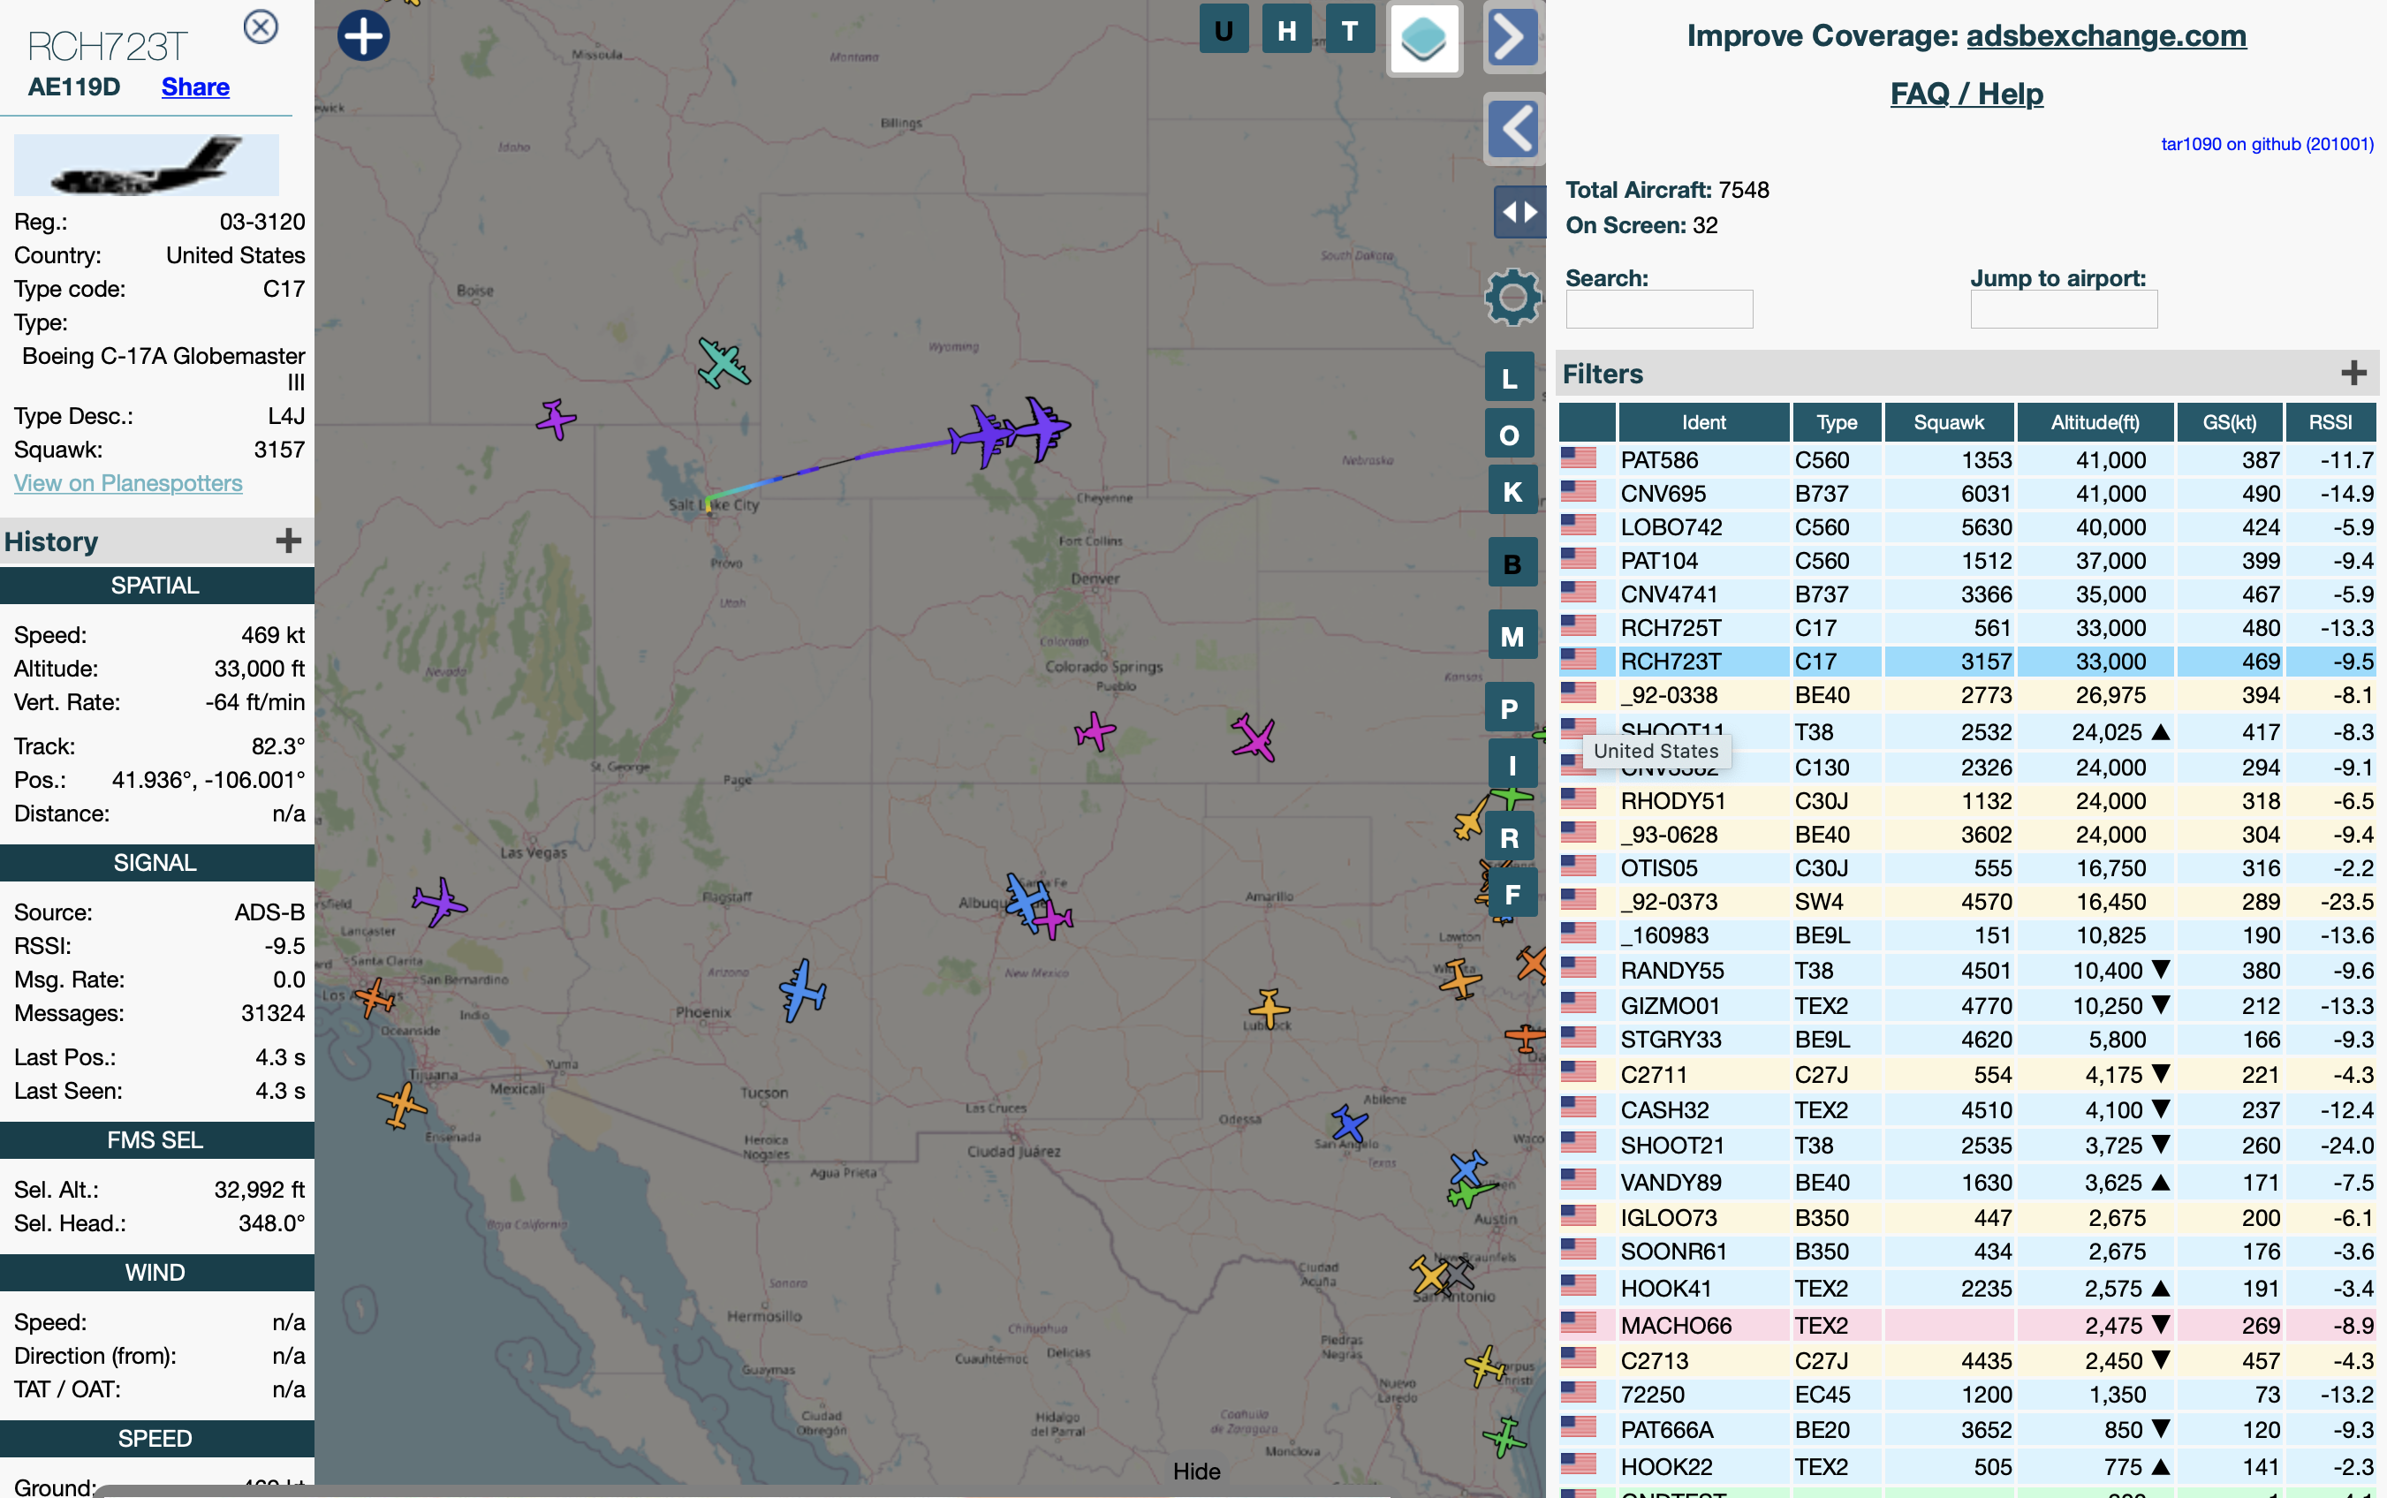The width and height of the screenshot is (2387, 1498).
Task: Focus the Search input field
Action: (1659, 309)
